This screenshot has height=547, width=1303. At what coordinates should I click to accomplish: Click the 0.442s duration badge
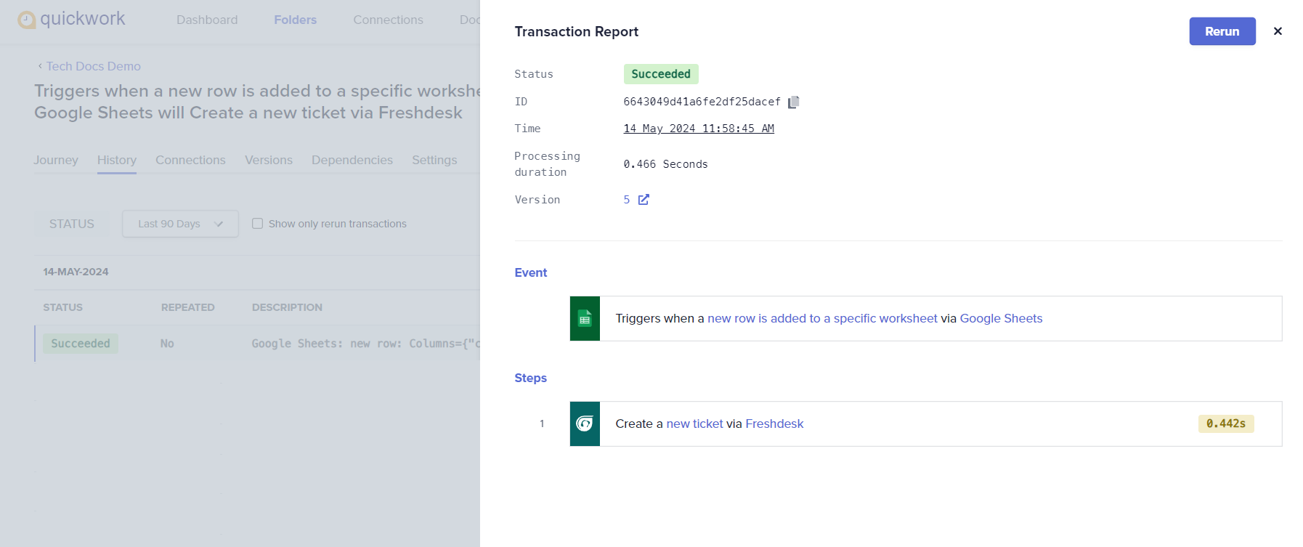pos(1226,424)
